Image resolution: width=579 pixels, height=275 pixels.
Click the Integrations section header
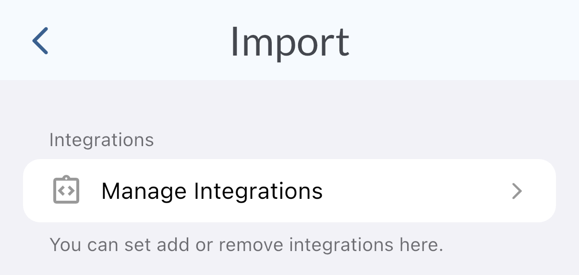pos(101,140)
